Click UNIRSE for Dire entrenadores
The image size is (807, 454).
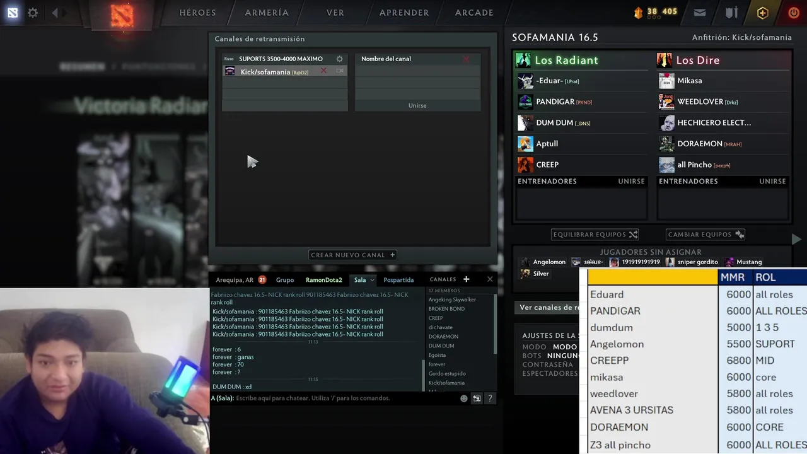772,181
